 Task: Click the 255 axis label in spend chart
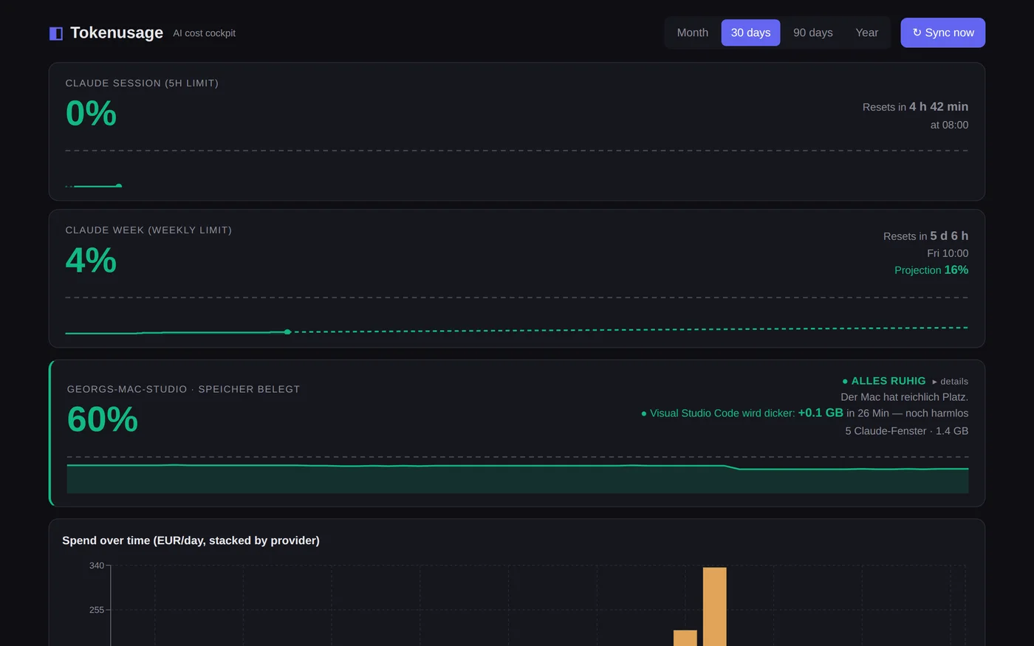tap(97, 610)
